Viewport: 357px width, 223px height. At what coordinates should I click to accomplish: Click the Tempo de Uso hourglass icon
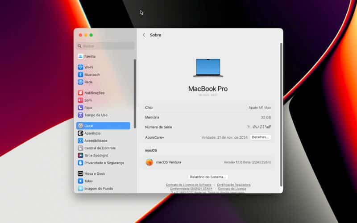coord(80,115)
